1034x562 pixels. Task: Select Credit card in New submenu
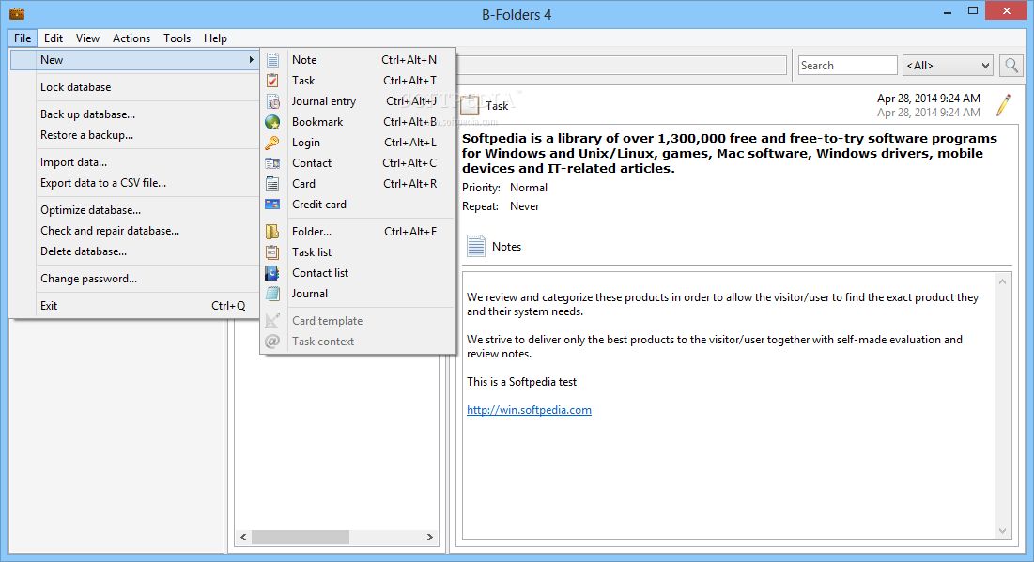tap(358, 205)
